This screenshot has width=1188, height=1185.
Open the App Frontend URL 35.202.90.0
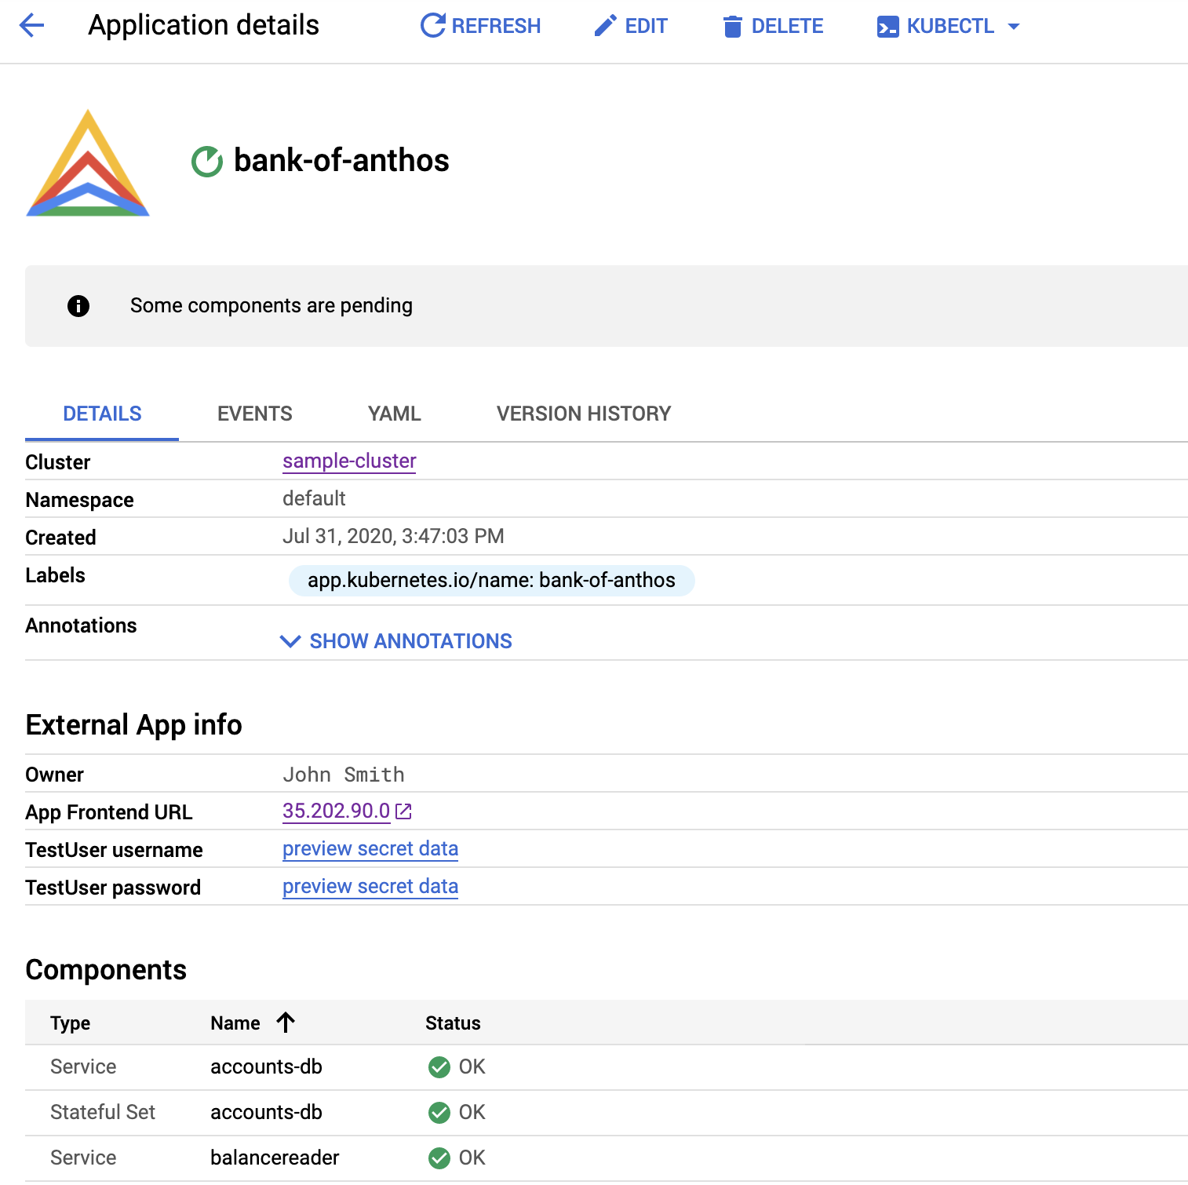click(x=336, y=811)
